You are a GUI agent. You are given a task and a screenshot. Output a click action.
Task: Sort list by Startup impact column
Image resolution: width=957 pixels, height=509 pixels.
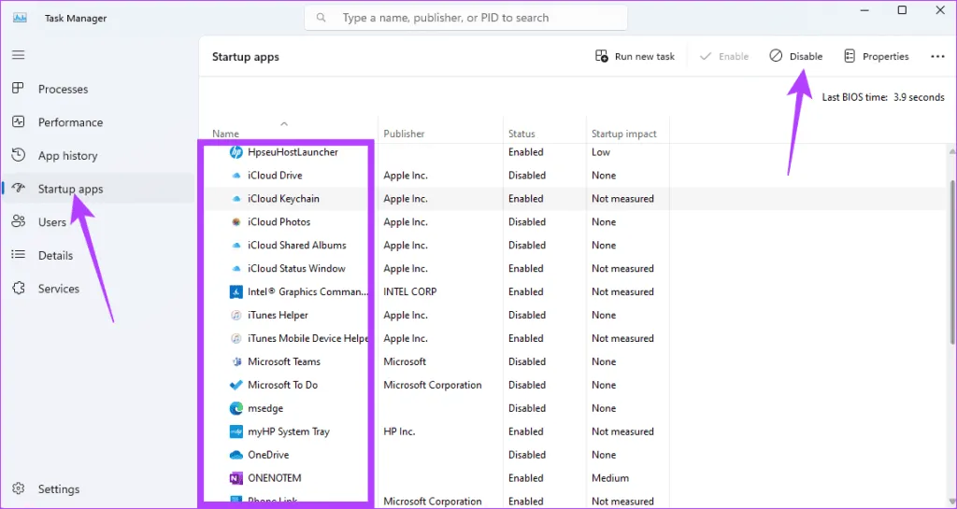(623, 134)
